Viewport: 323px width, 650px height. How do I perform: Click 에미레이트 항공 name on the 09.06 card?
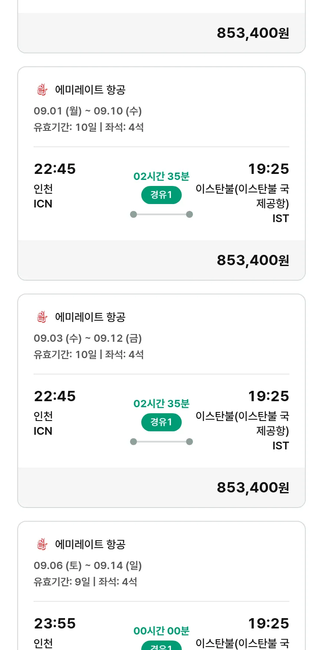[x=90, y=545]
